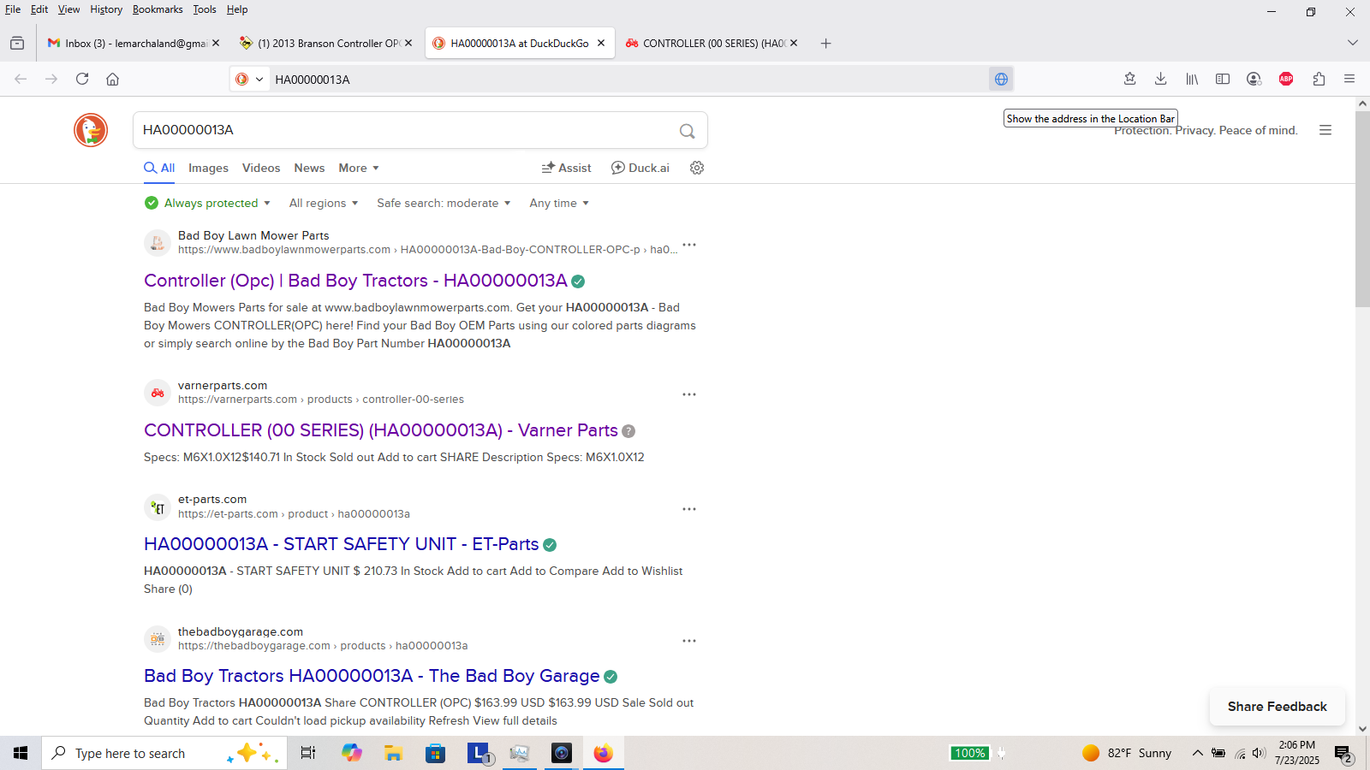This screenshot has width=1370, height=770.
Task: Open Bad Boy Tractors The Bad Boy Garage result
Action: [x=372, y=676]
